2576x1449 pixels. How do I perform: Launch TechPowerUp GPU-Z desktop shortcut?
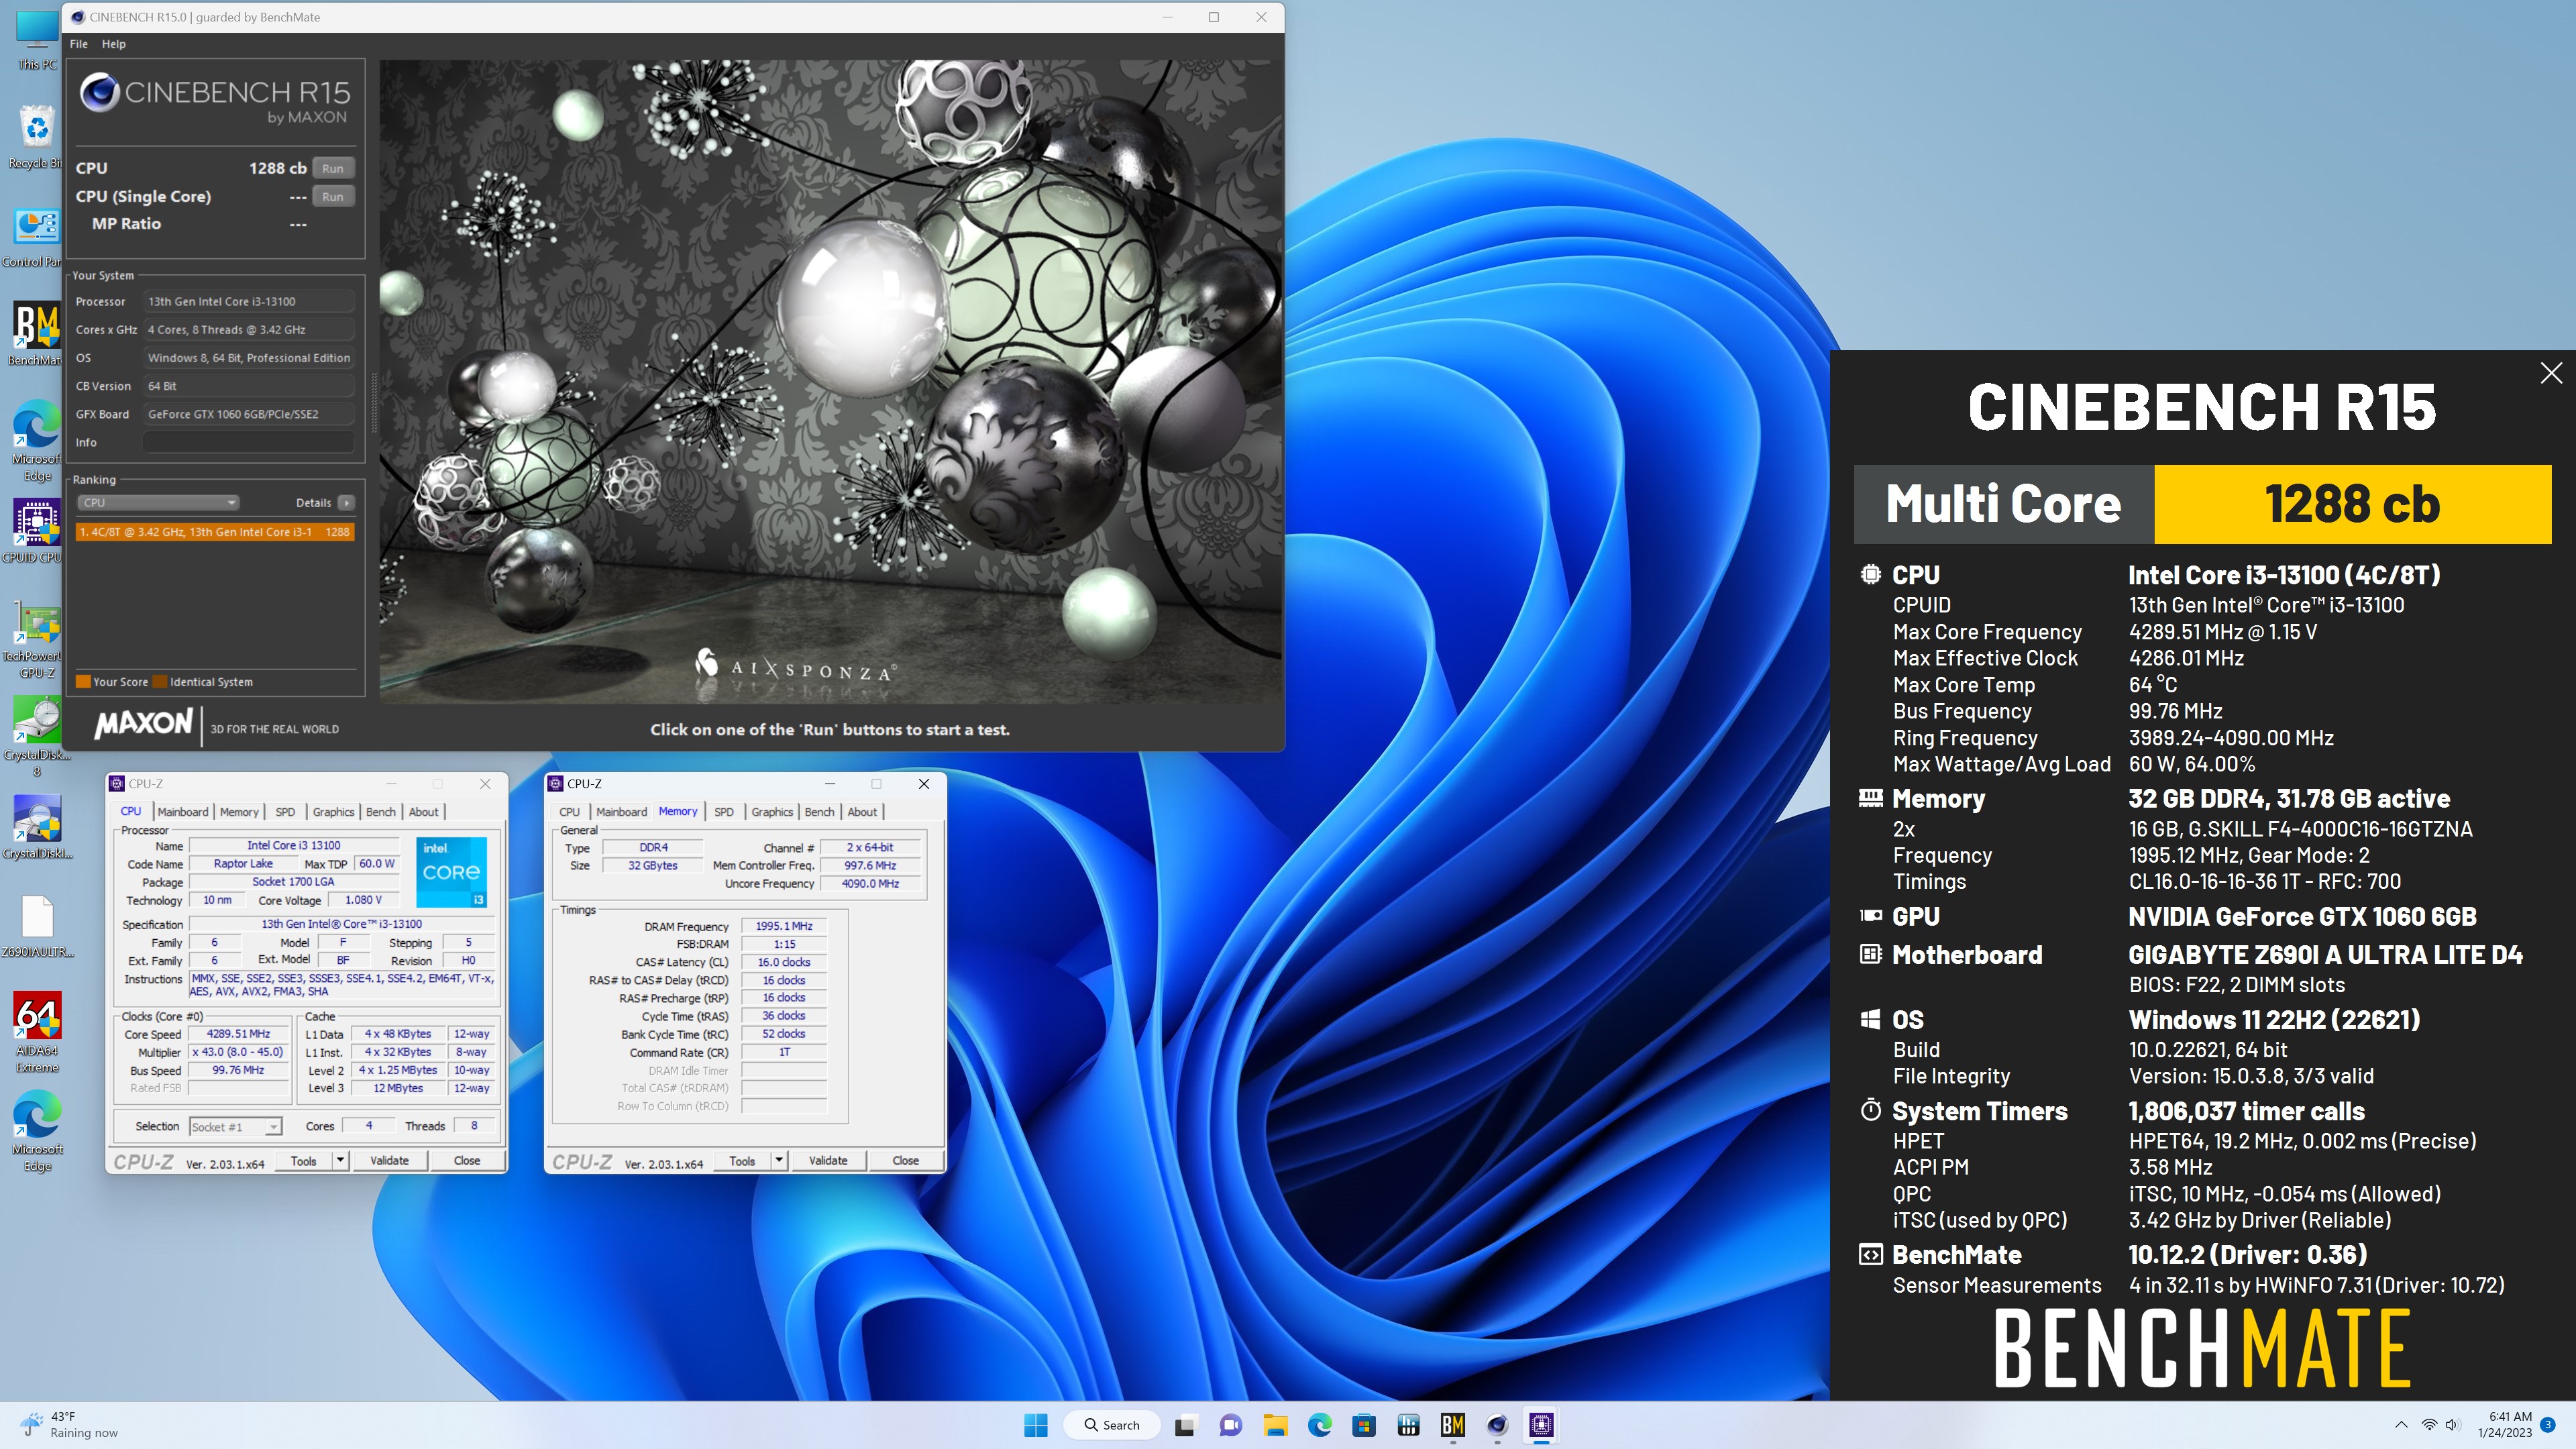click(x=36, y=640)
